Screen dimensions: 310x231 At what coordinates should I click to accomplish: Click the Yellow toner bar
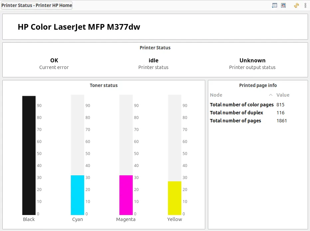click(x=175, y=197)
